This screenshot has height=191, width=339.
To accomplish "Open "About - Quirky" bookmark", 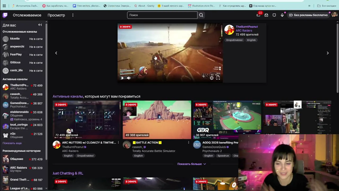I will [x=144, y=6].
